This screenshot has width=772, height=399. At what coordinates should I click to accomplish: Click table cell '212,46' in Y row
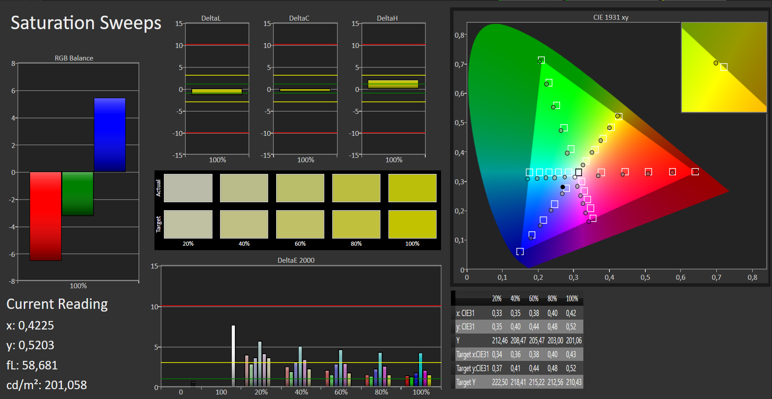tap(500, 341)
